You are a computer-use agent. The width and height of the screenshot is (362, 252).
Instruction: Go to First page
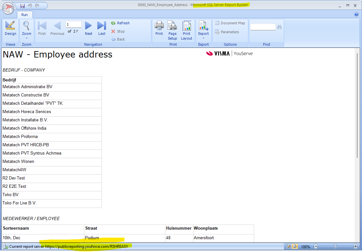(42, 28)
